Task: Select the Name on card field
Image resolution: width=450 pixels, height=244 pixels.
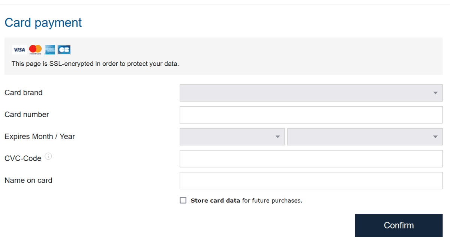Action: (x=311, y=181)
